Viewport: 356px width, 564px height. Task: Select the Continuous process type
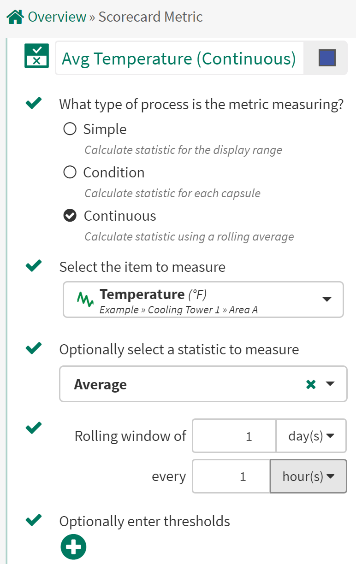coord(70,215)
